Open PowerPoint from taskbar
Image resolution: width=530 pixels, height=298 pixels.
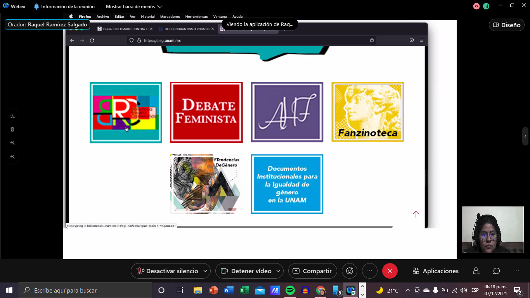tap(213, 290)
